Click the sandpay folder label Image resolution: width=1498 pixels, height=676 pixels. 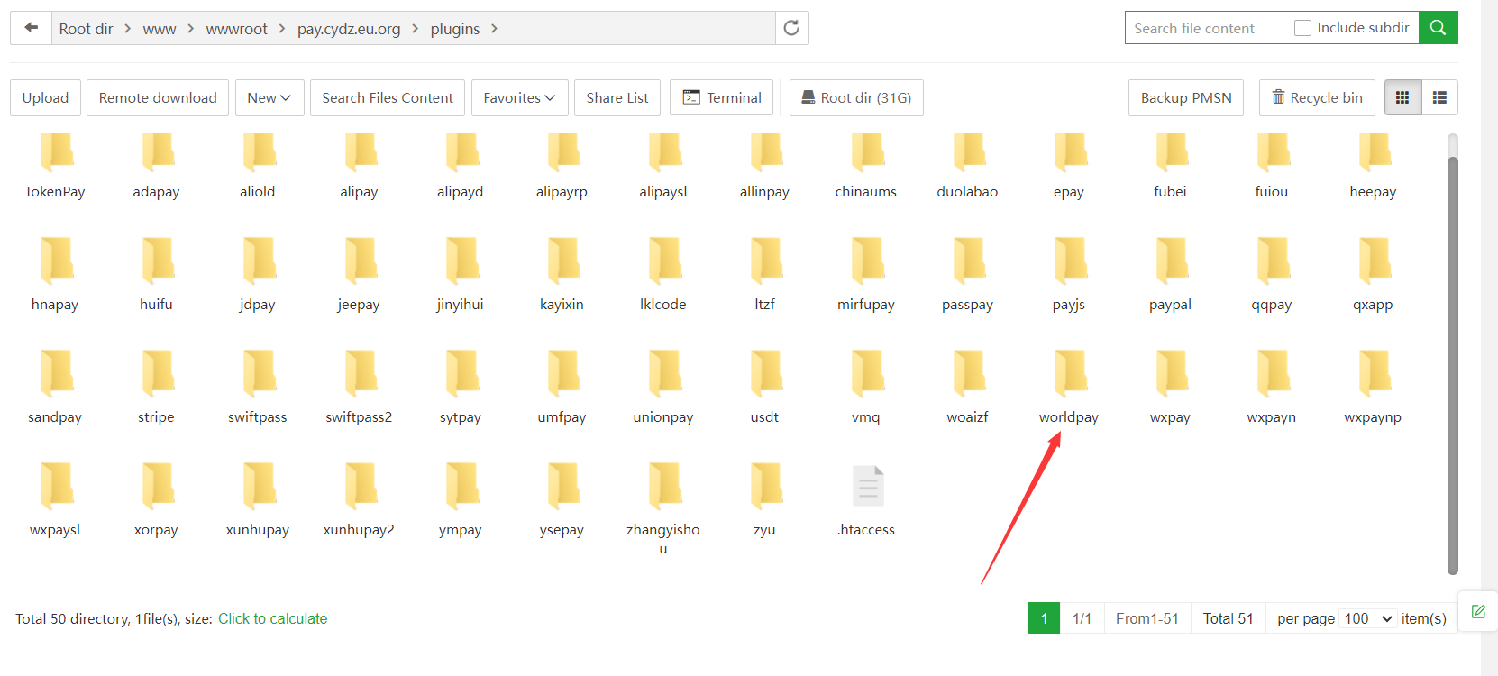point(55,416)
